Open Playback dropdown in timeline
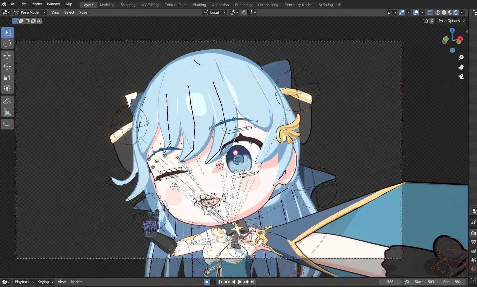Screen dimensions: 477x287 click(24, 282)
